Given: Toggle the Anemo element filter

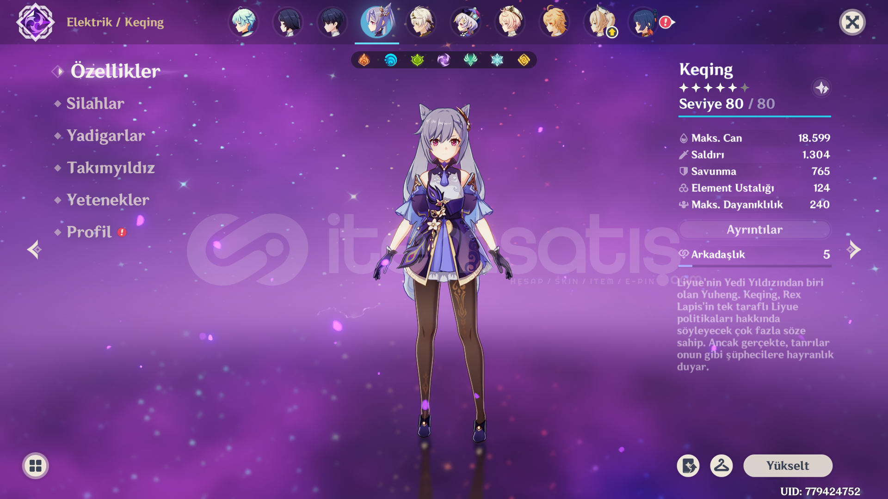Looking at the screenshot, I should click(470, 60).
